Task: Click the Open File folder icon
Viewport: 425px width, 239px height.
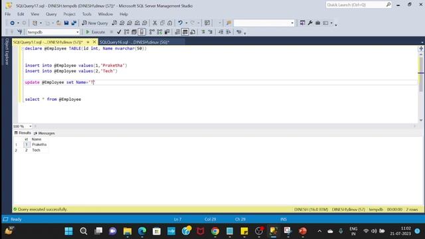Action: point(58,23)
